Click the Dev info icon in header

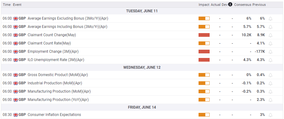pos(230,4)
